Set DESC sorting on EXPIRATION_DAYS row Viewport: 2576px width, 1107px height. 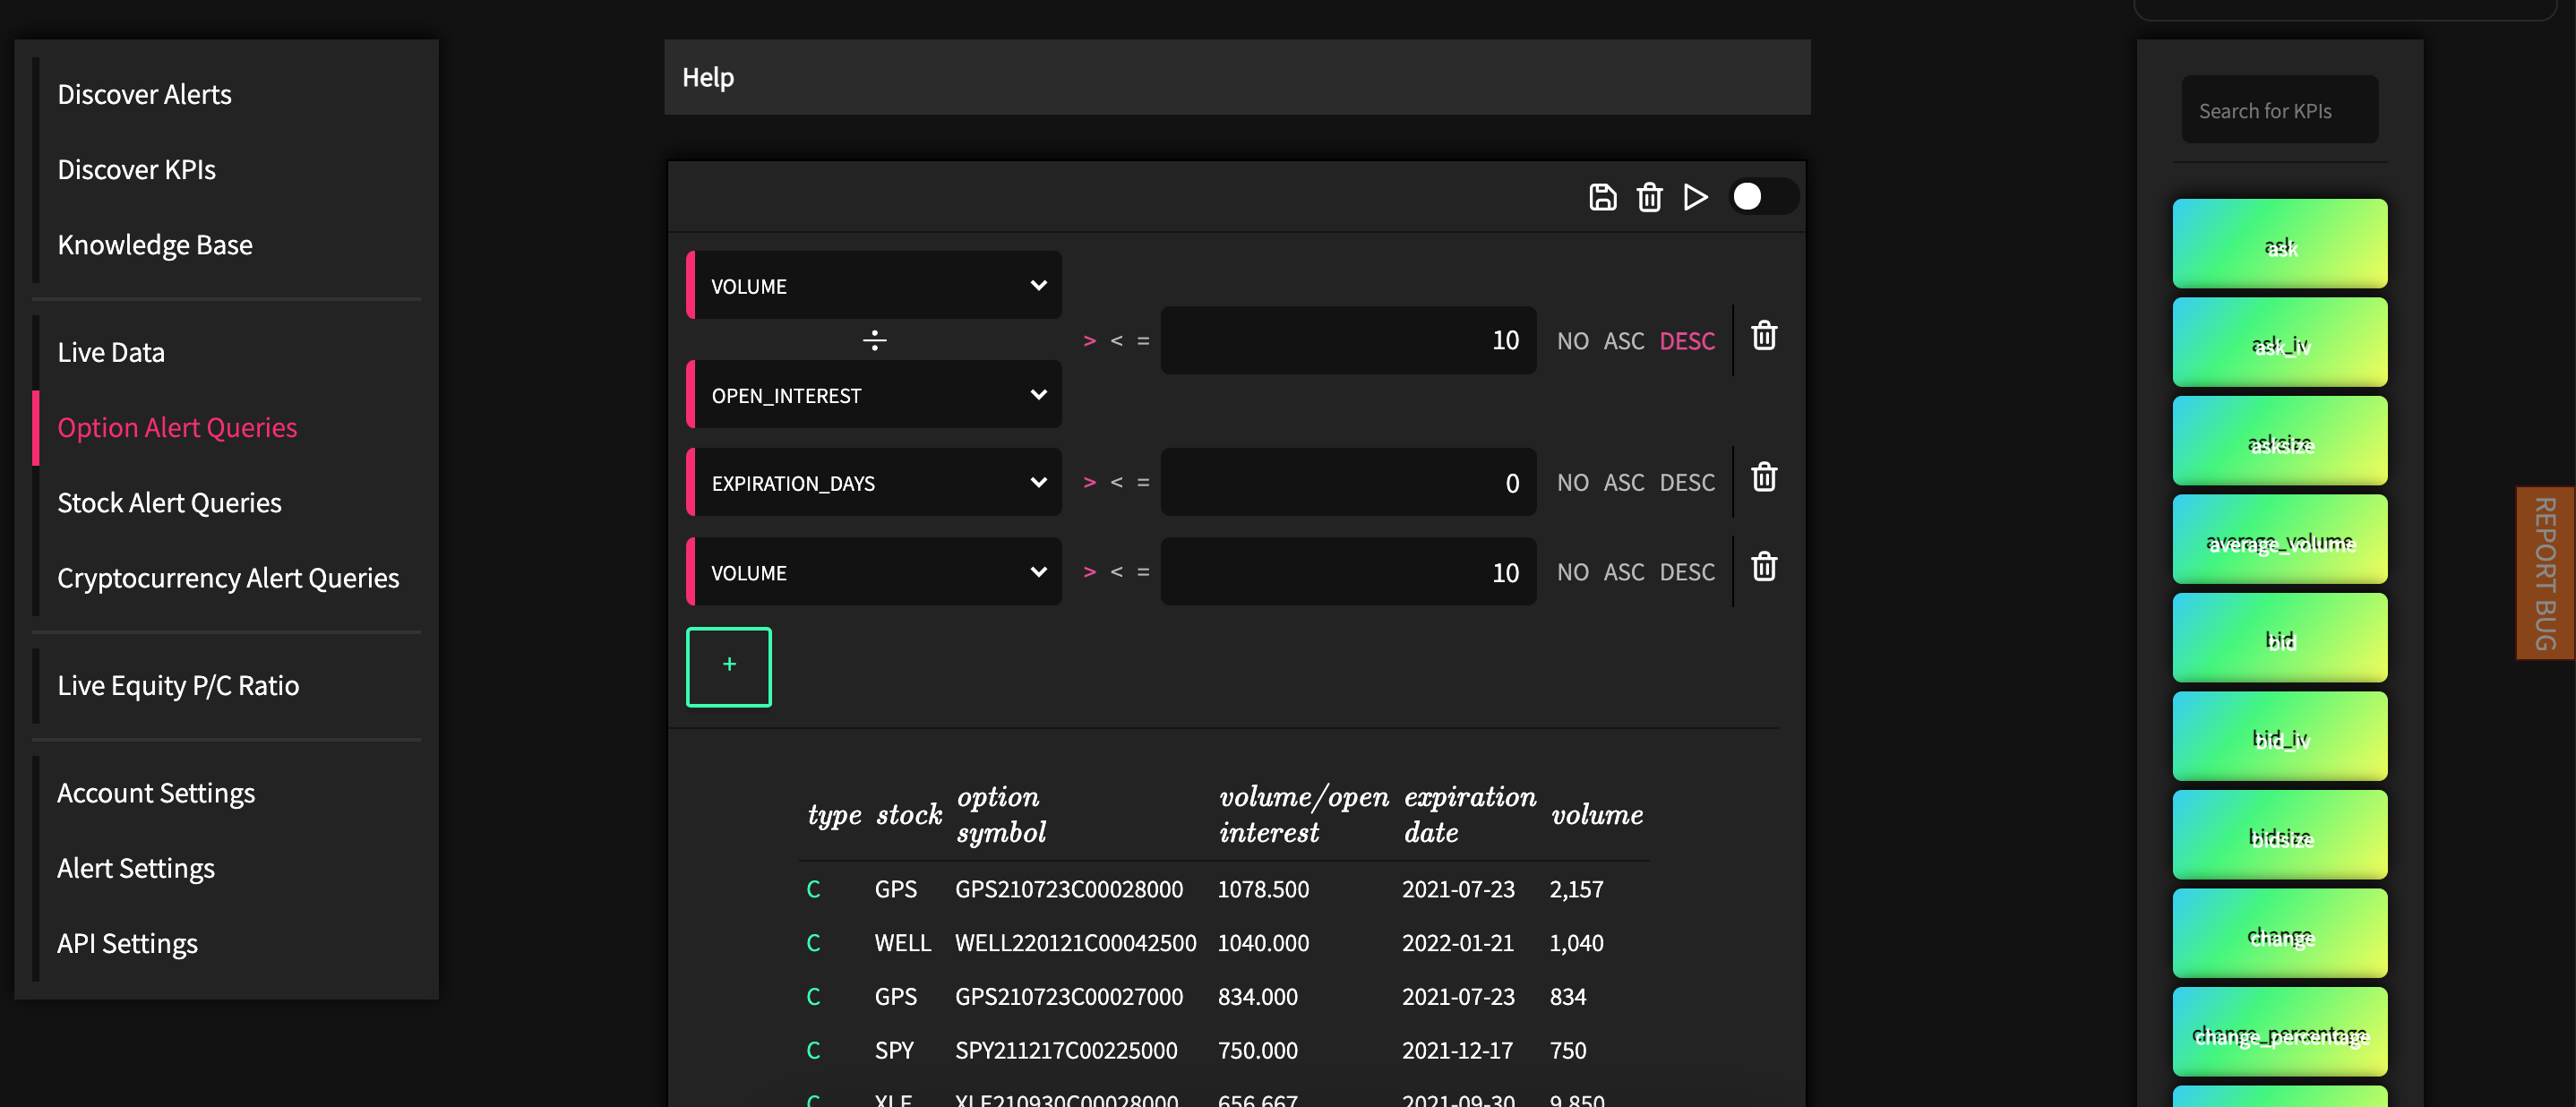pos(1687,483)
